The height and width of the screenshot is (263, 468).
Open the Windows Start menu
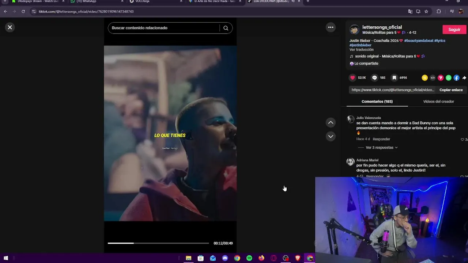pos(6,258)
